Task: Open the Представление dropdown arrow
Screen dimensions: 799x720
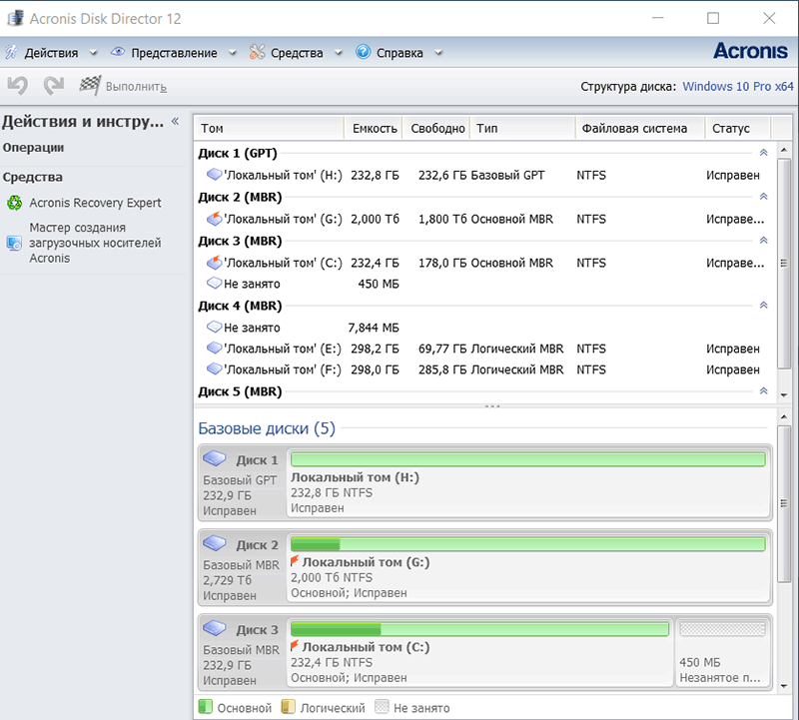Action: pyautogui.click(x=233, y=53)
